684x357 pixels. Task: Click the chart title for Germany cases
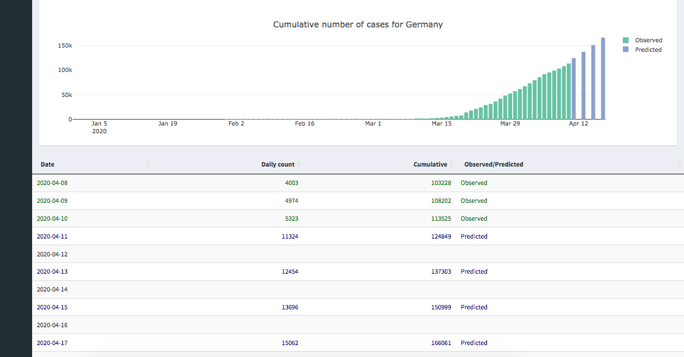(357, 24)
